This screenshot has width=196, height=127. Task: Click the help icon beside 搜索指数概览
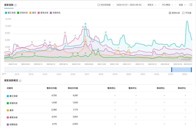20,81
